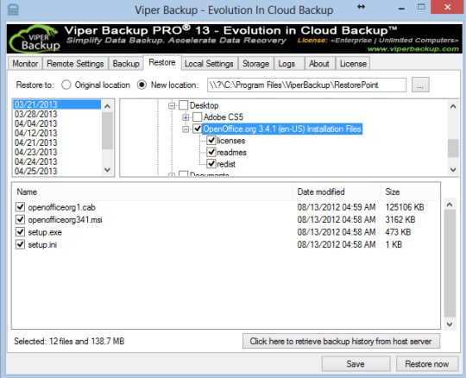
Task: Click the date list scroll down arrow
Action: coord(108,170)
